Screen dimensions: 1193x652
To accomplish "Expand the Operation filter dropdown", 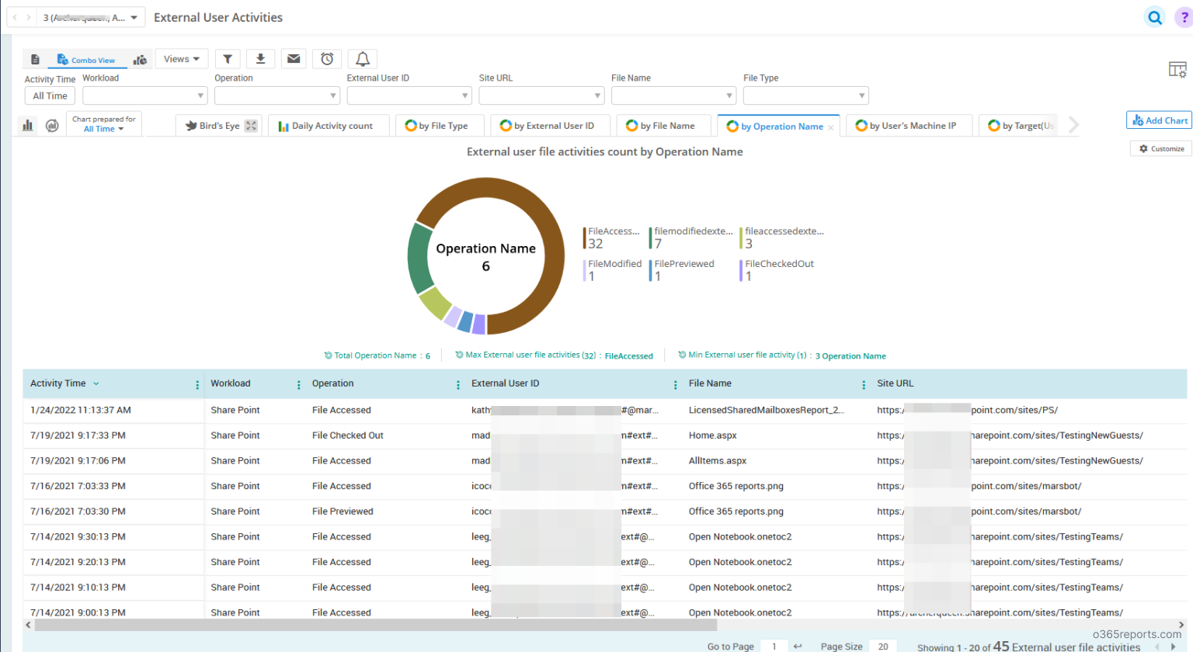I will [277, 95].
